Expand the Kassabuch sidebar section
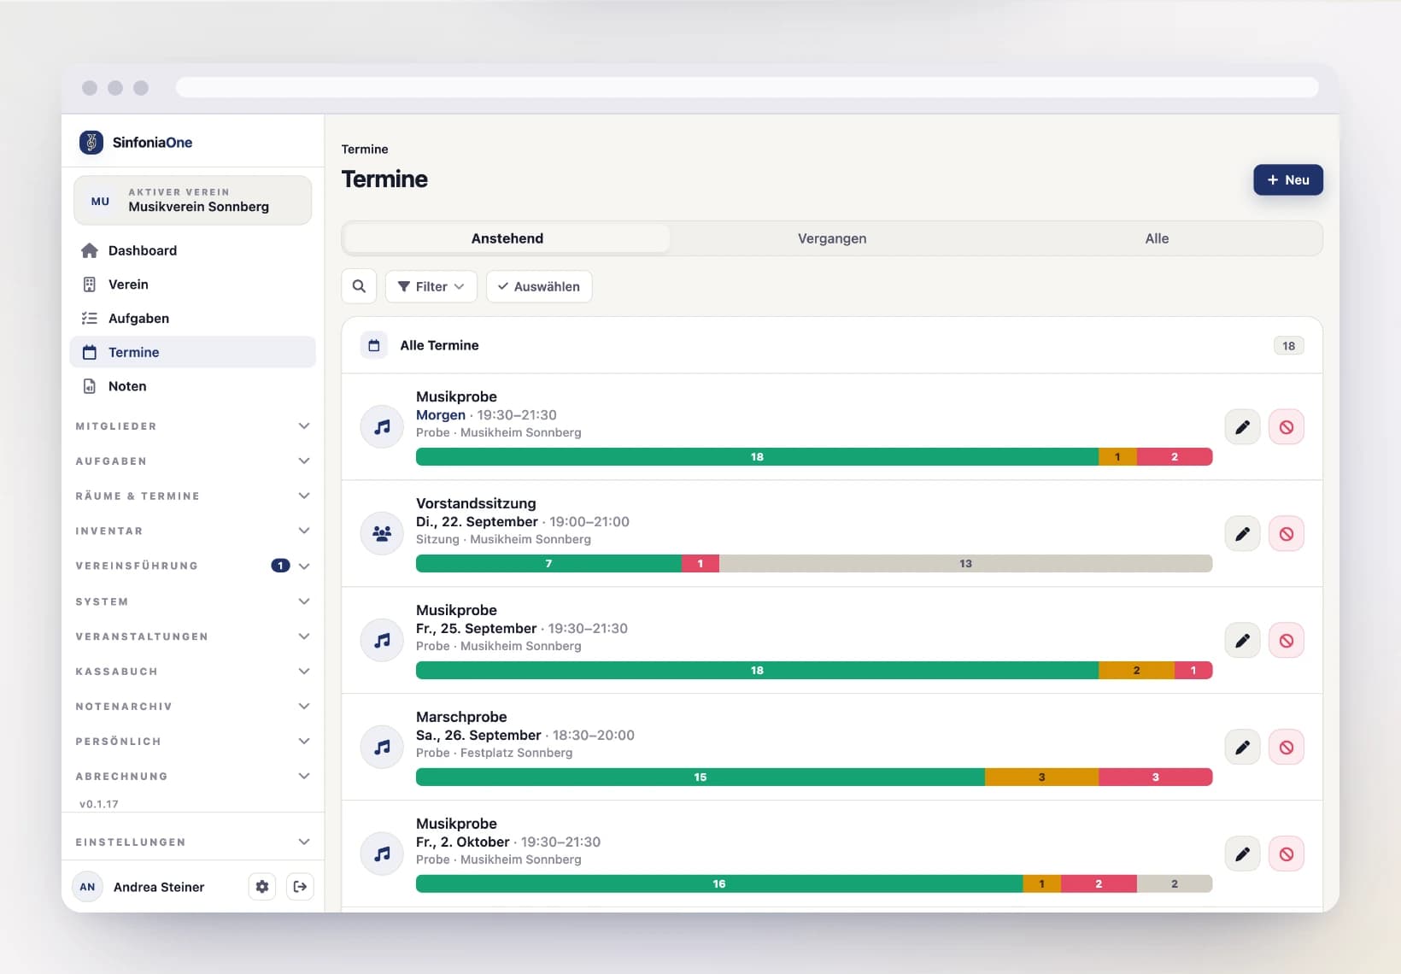The width and height of the screenshot is (1401, 974). pos(193,672)
